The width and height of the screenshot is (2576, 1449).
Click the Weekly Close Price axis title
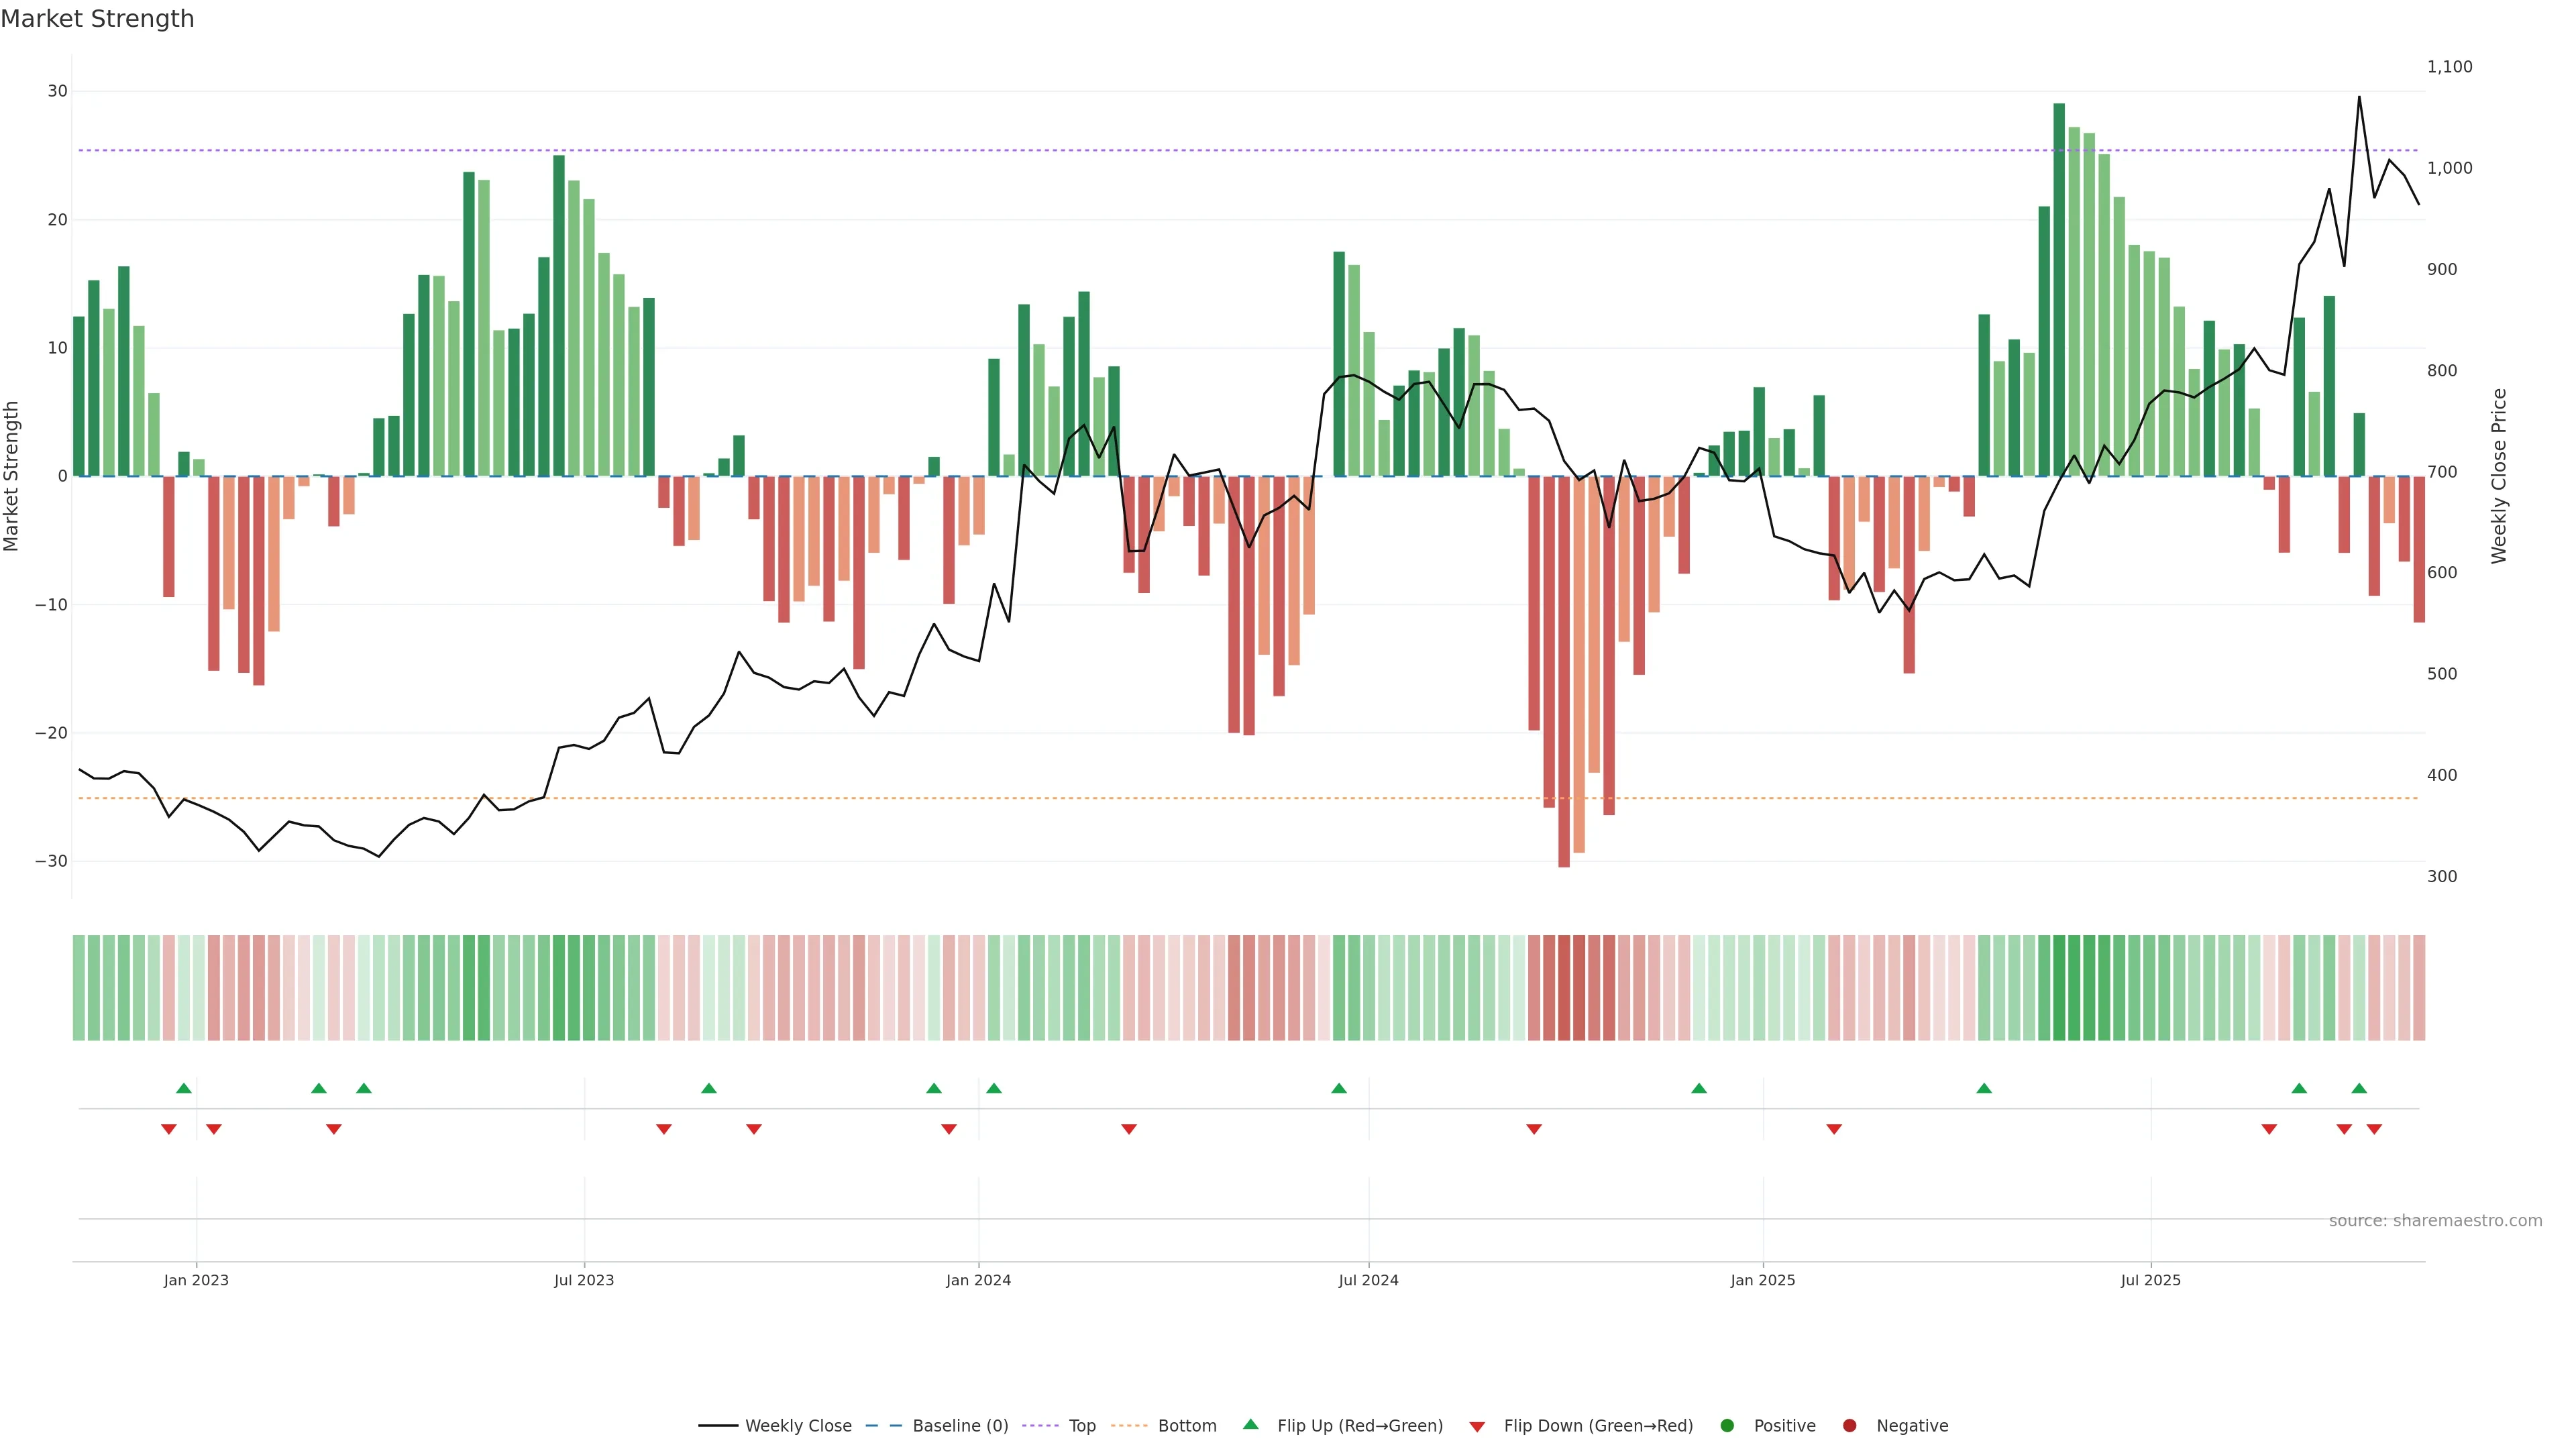point(2499,476)
